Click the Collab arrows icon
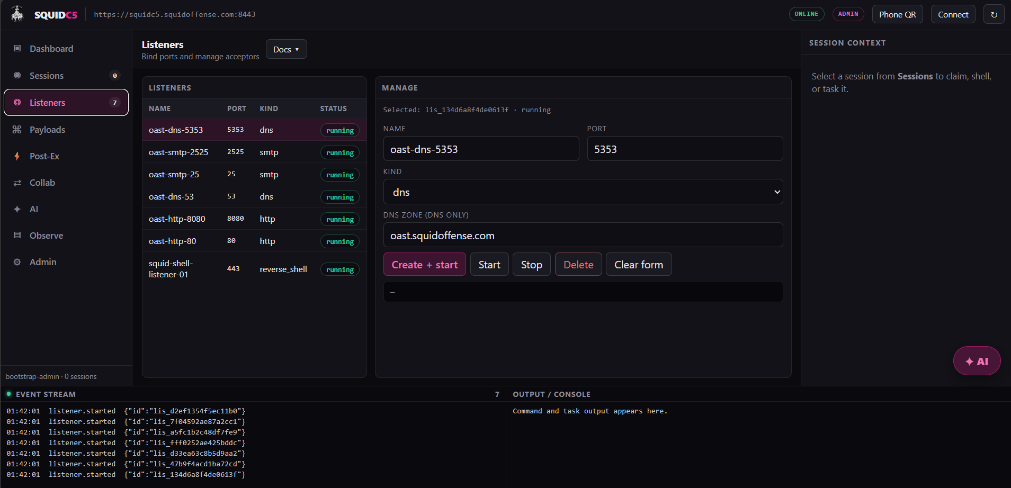 tap(17, 183)
